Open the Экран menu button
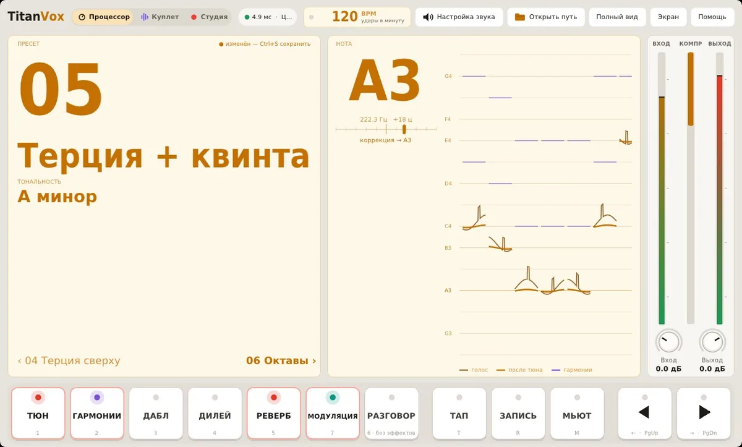This screenshot has width=742, height=447. point(668,17)
